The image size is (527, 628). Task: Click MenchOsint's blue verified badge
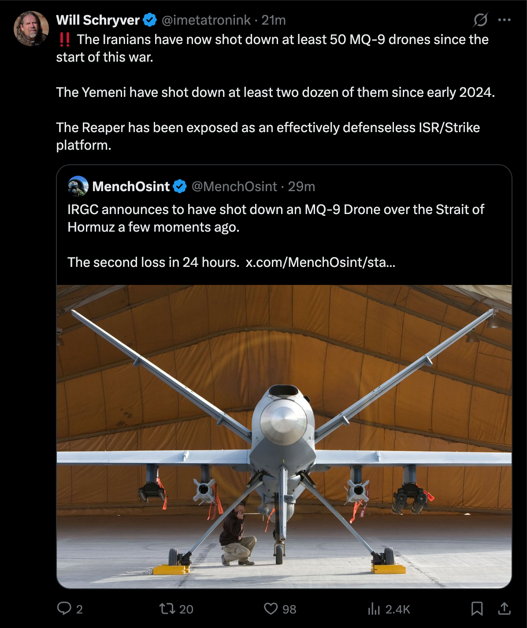(180, 186)
